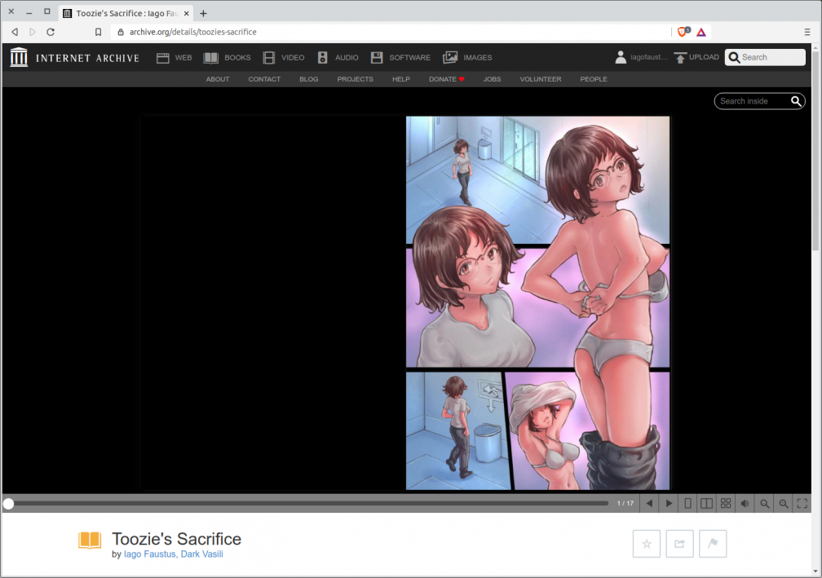Open the PEOPLE menu item

(594, 79)
